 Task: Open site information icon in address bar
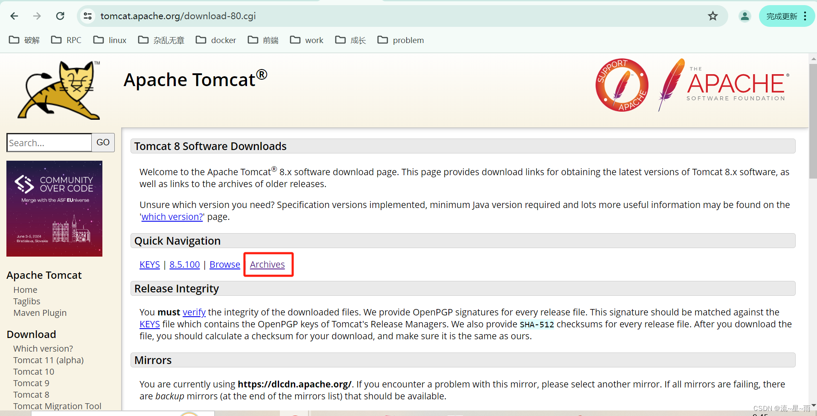88,16
